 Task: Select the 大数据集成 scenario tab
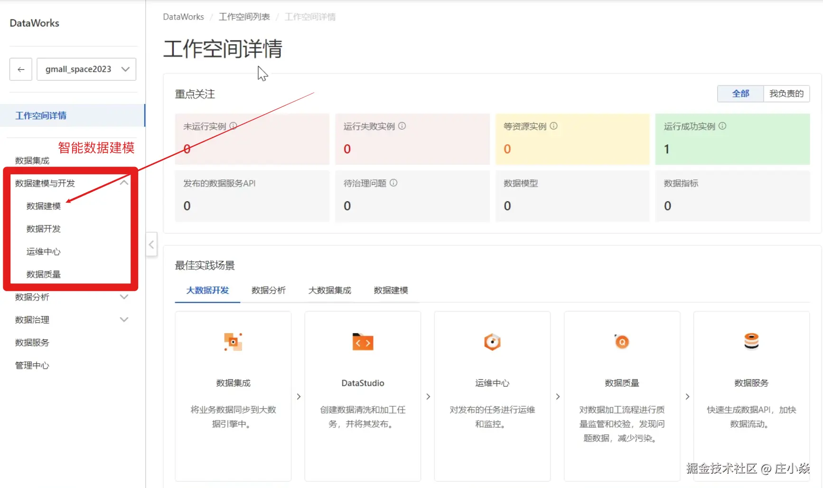pyautogui.click(x=330, y=290)
